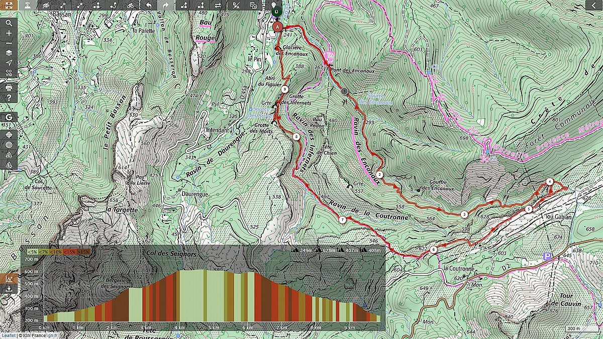This screenshot has width=603, height=339.
Task: Click the G button in left sidebar
Action: pyautogui.click(x=9, y=117)
